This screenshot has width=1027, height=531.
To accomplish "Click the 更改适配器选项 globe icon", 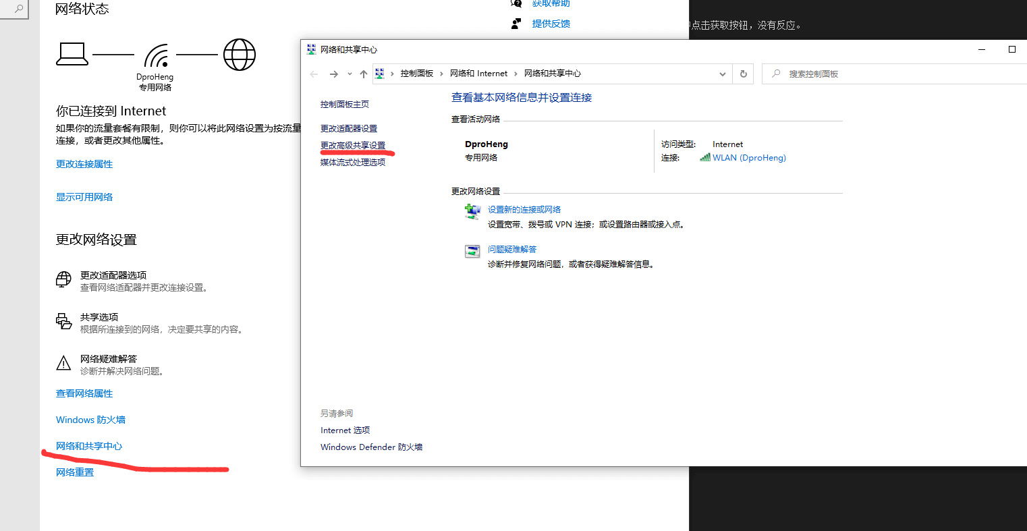I will tap(63, 279).
